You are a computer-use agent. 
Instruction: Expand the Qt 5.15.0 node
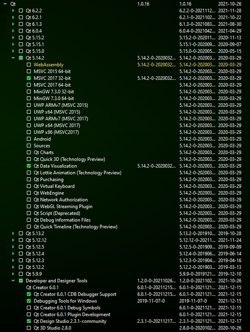13,51
